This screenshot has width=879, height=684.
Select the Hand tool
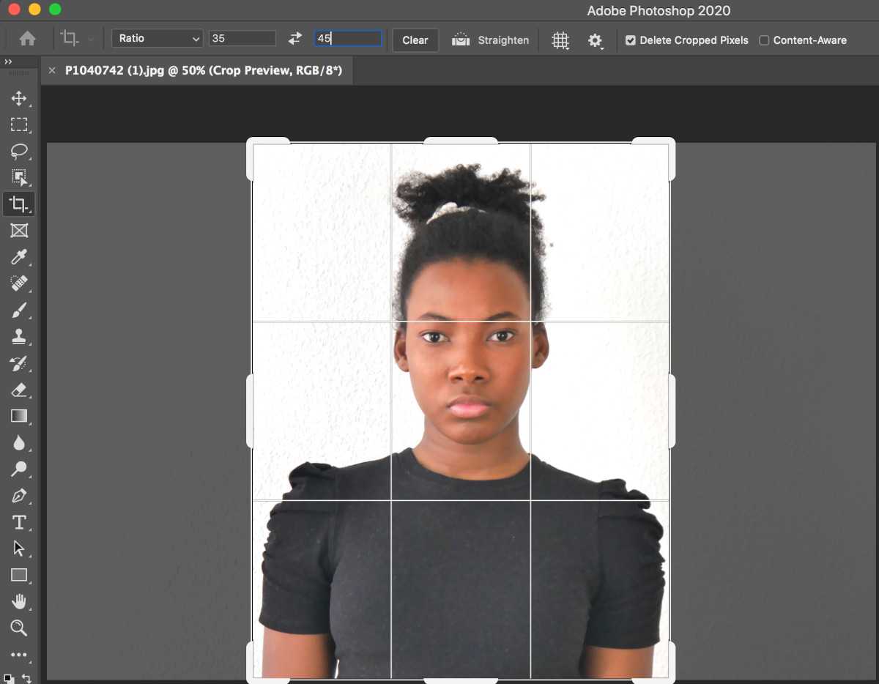click(x=19, y=601)
